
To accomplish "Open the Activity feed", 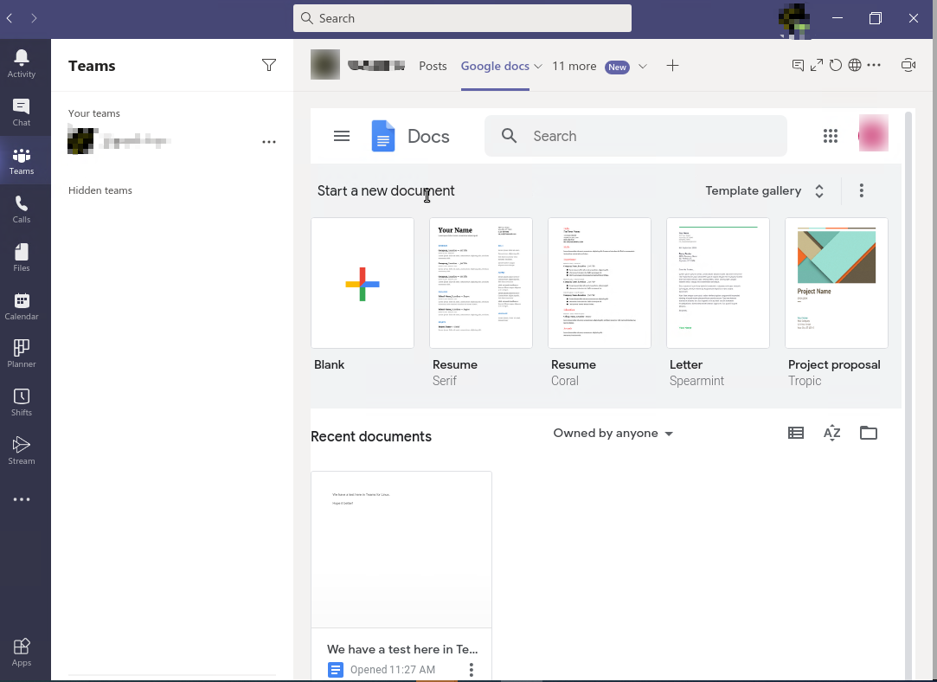I will 22,63.
